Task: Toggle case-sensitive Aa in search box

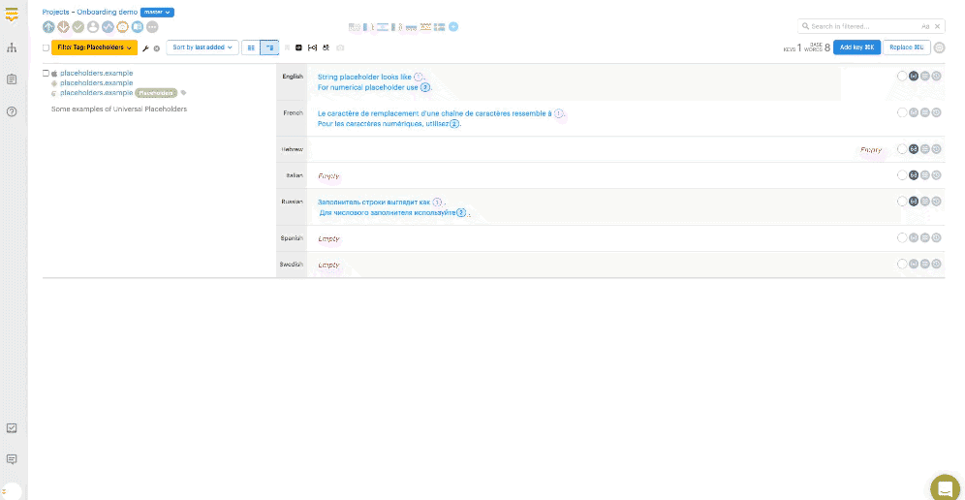Action: tap(925, 26)
